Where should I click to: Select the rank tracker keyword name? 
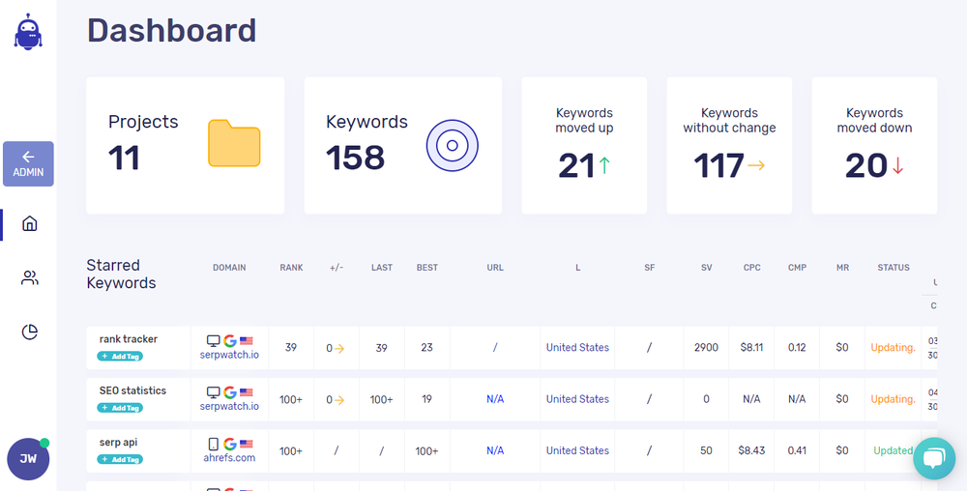coord(129,339)
